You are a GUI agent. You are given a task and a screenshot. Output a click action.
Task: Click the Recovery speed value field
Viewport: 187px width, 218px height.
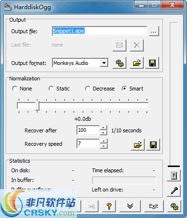tap(88, 143)
